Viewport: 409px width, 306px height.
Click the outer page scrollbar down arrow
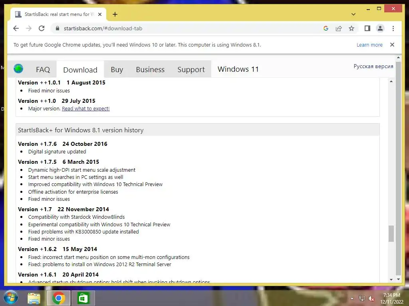pos(398,279)
